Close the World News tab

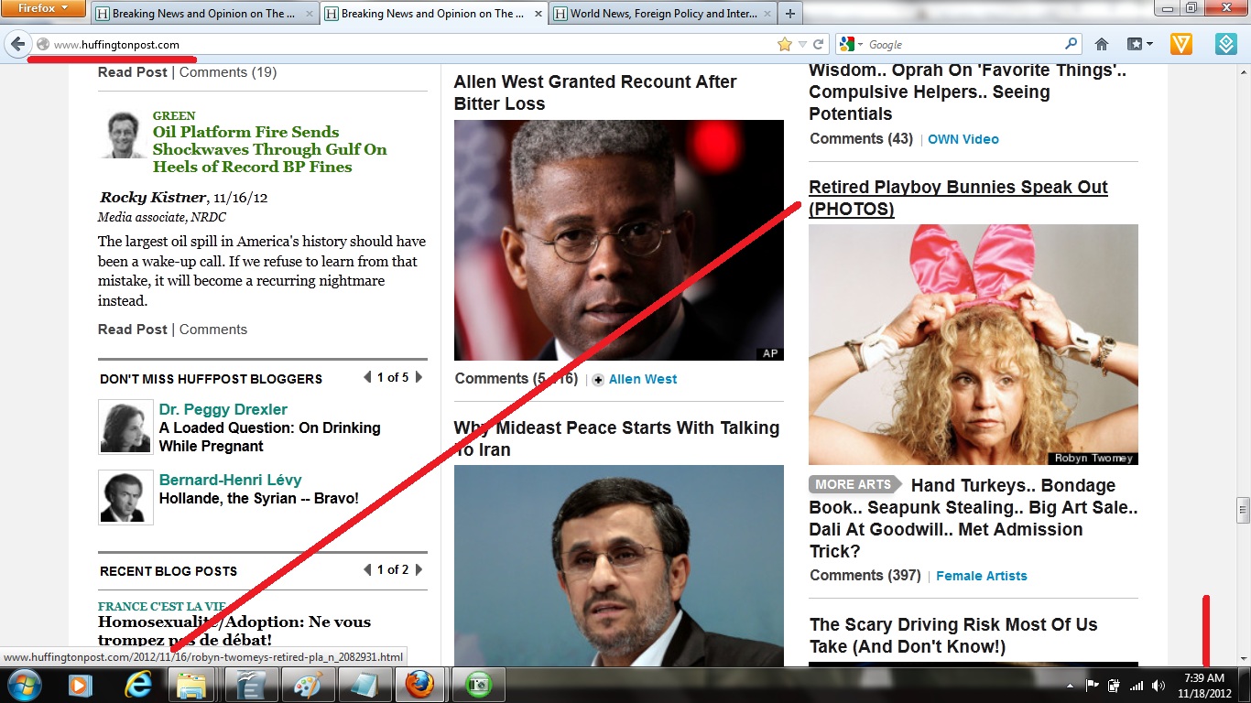[x=767, y=14]
